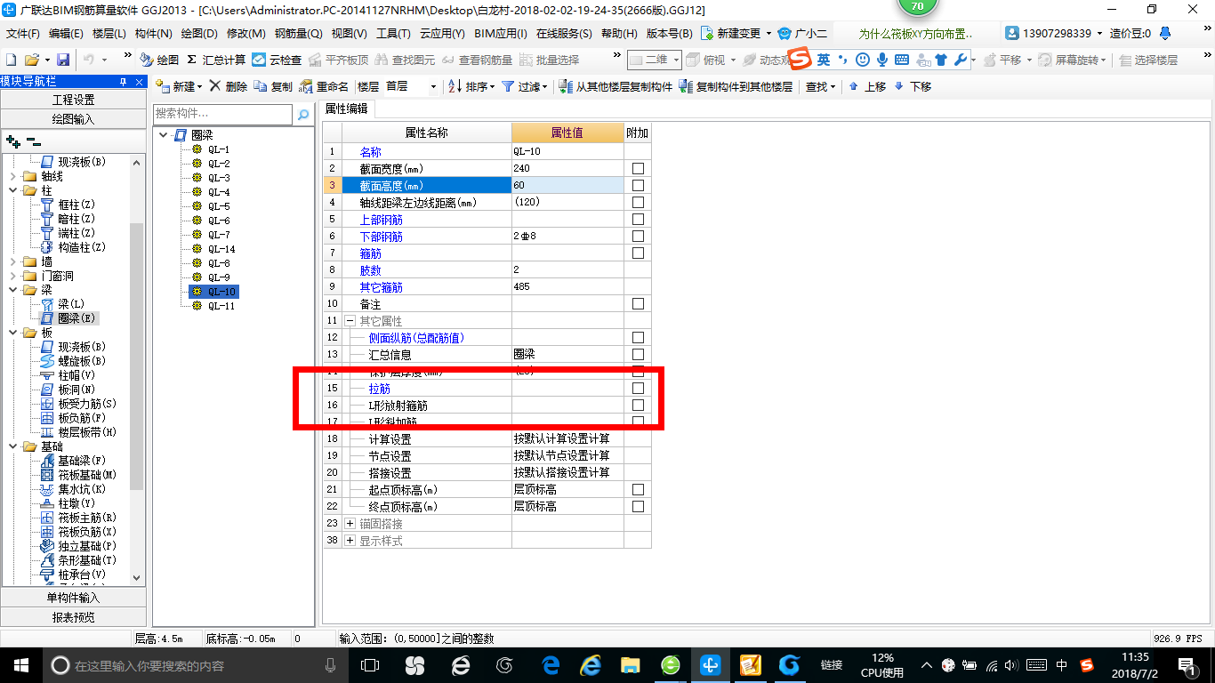Collapse the 圈梁 component tree root
This screenshot has height=683, width=1215.
[164, 135]
